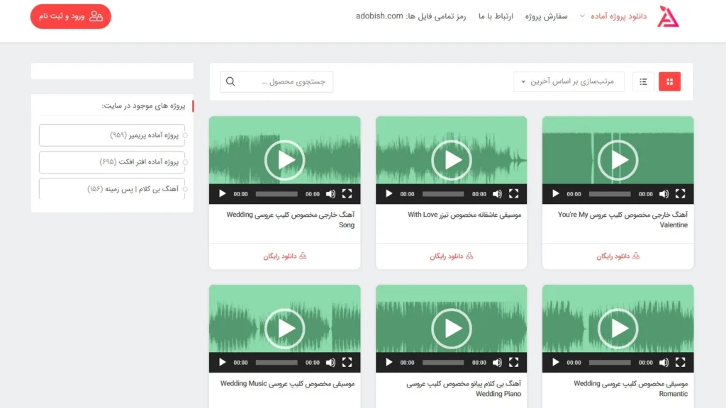The height and width of the screenshot is (408, 726).
Task: Click the ورود و ثبت نام button
Action: (71, 16)
